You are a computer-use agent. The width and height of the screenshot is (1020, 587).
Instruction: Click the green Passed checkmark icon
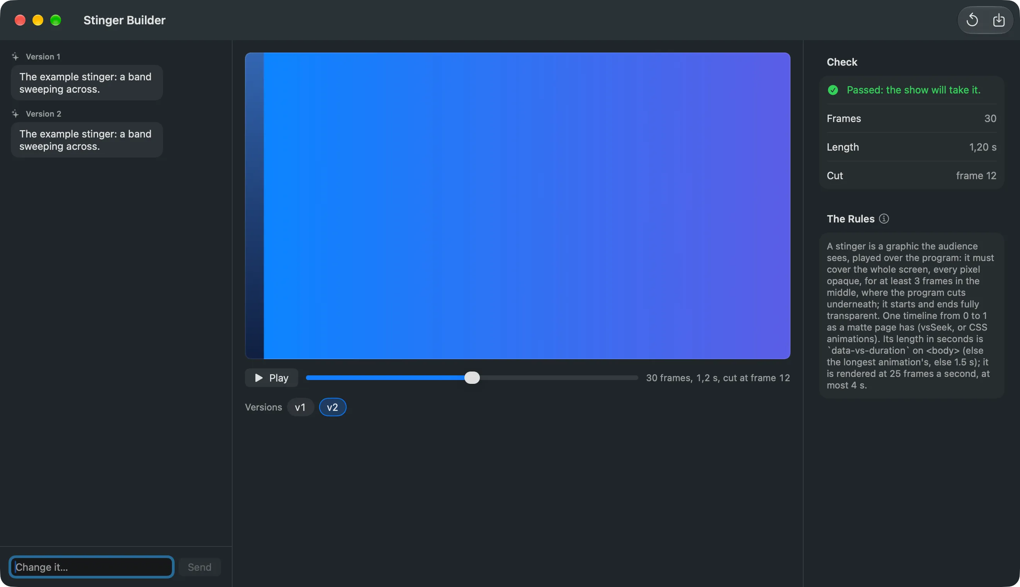(833, 90)
